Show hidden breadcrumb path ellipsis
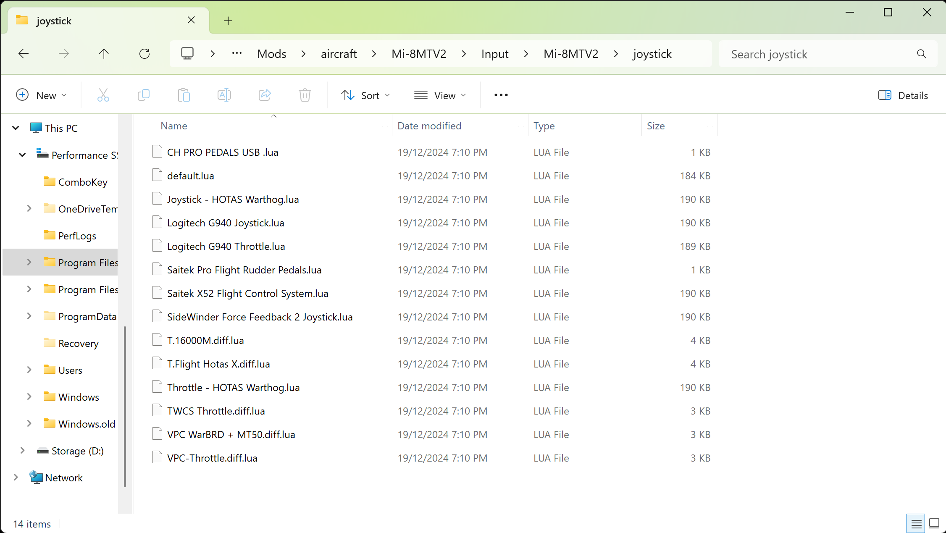Screen dimensions: 946x533 (237, 54)
